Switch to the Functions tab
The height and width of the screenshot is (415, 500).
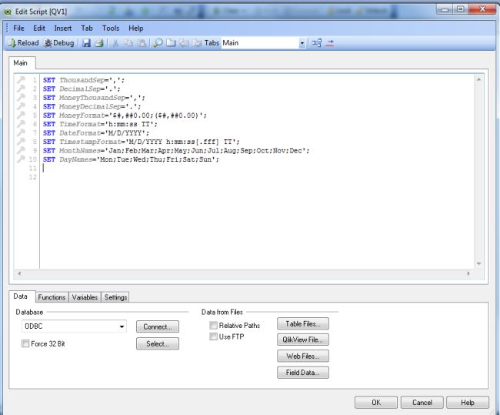click(52, 297)
